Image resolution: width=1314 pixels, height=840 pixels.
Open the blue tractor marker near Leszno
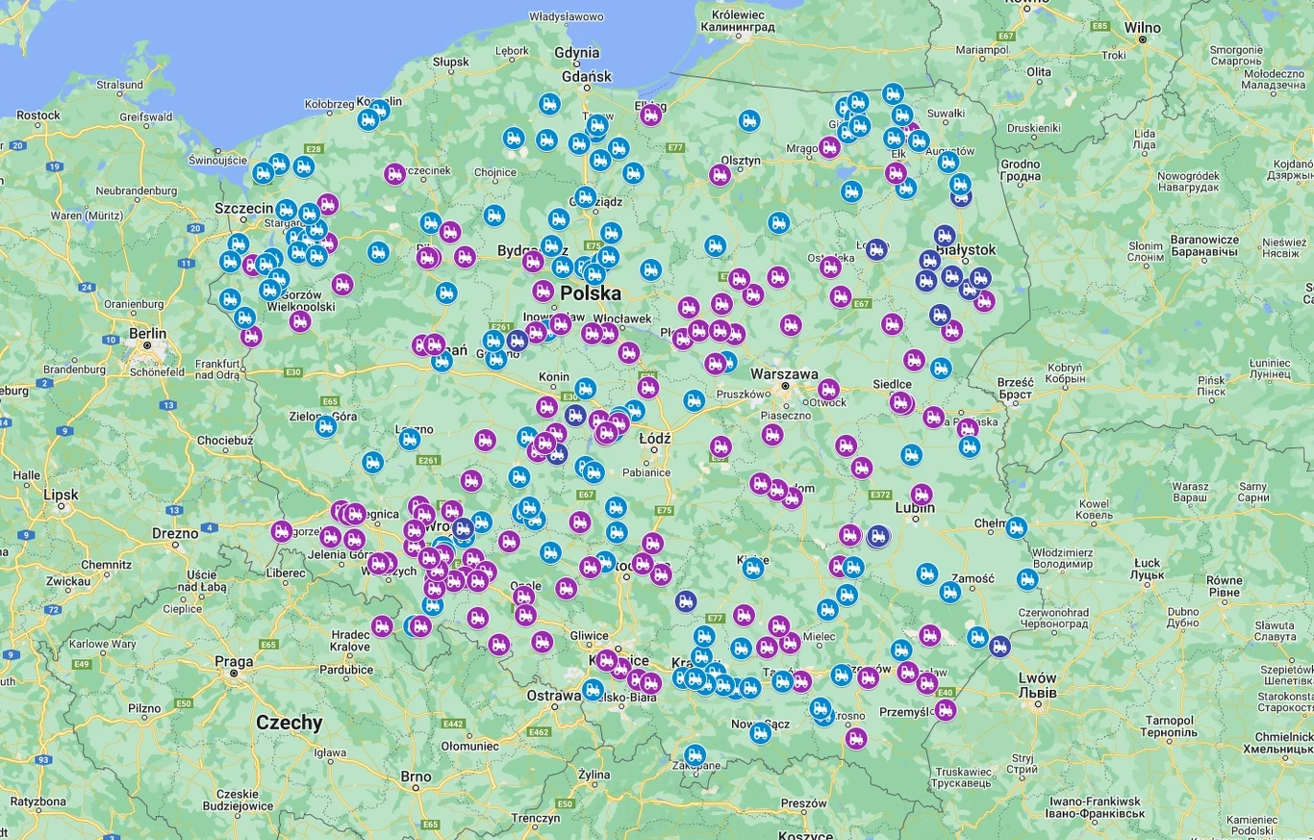(x=410, y=440)
